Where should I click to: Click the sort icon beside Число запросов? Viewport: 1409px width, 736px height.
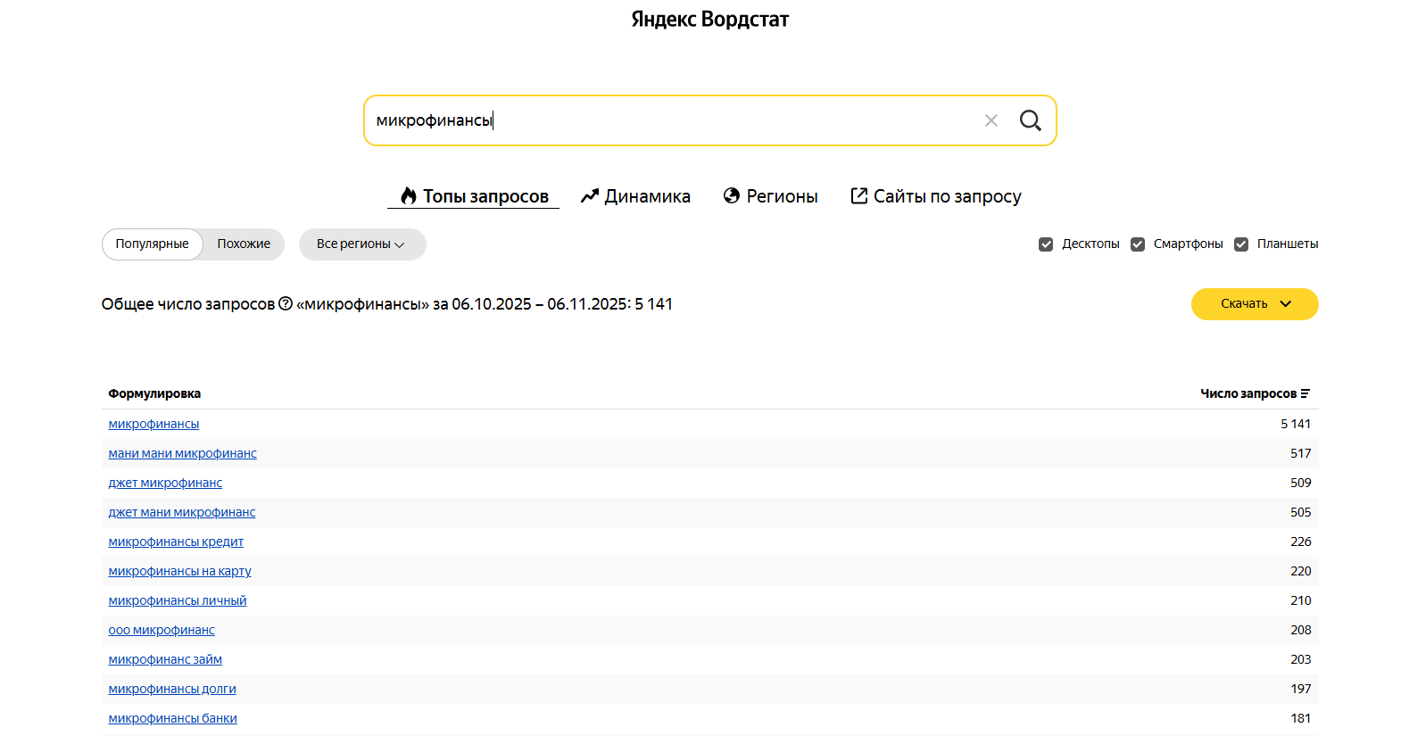pyautogui.click(x=1305, y=393)
